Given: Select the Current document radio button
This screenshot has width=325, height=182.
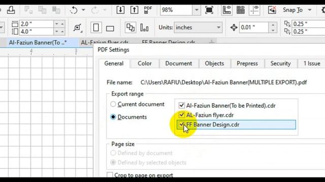Looking at the screenshot, I should pyautogui.click(x=113, y=104).
